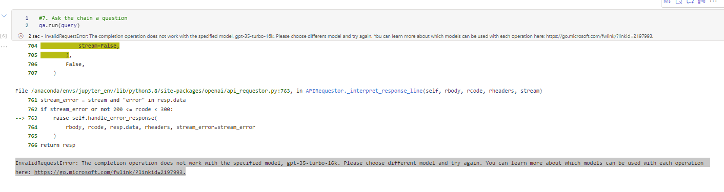Viewport: 724px width, 192px height.
Task: Open the go.microsoft.com link in traceback output
Action: coord(110,172)
